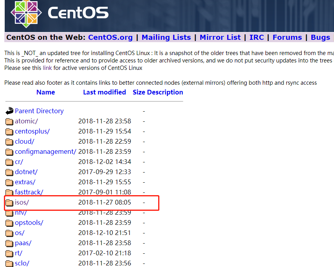The image size is (334, 267).
Task: Open the isos/ directory
Action: point(22,203)
